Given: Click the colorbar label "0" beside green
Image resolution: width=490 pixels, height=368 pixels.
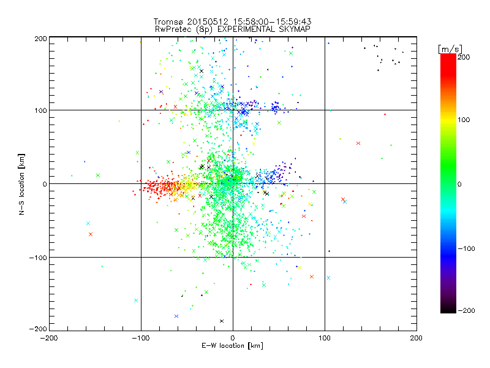Looking at the screenshot, I should (x=459, y=184).
